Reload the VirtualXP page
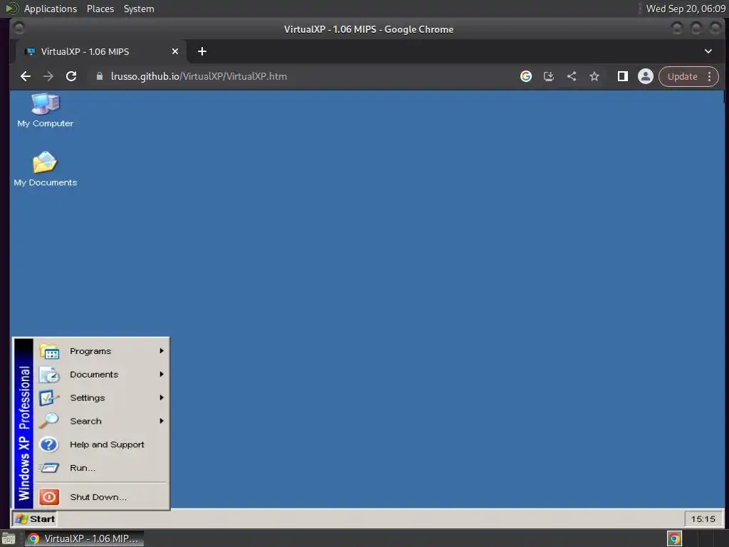Viewport: 729px width, 547px height. tap(71, 76)
